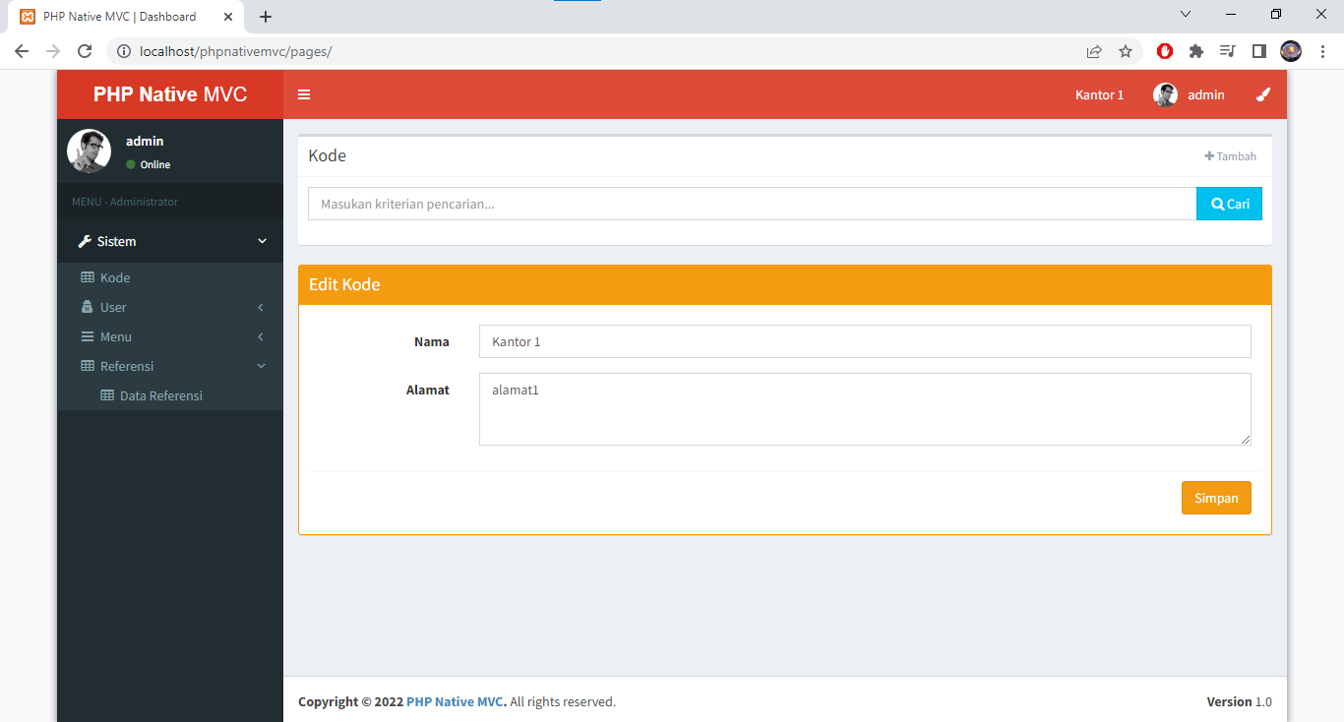
Task: Click the browser address bar URL
Action: 236,51
